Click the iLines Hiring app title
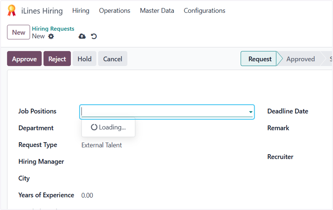The image size is (333, 210). pyautogui.click(x=42, y=11)
